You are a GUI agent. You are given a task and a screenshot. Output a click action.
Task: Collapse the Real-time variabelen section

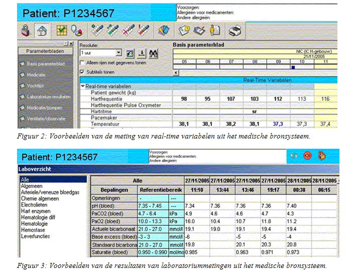83,86
